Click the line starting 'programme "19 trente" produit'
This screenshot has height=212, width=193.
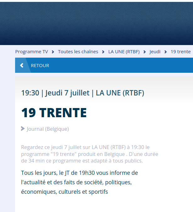(x=90, y=154)
